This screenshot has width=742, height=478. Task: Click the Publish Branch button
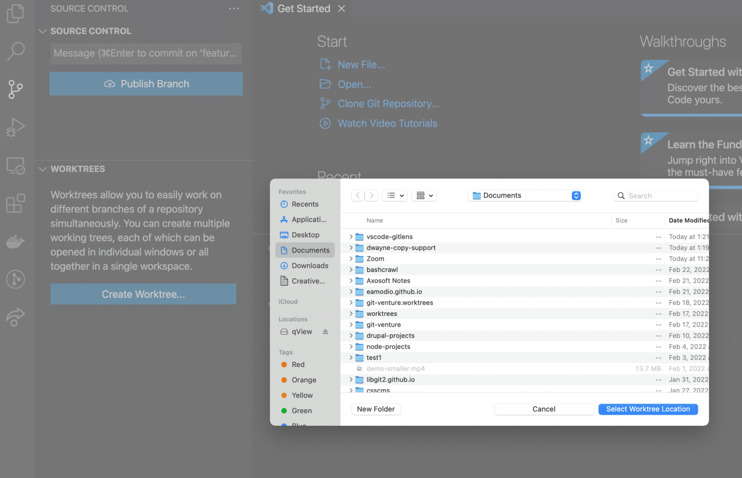[146, 84]
